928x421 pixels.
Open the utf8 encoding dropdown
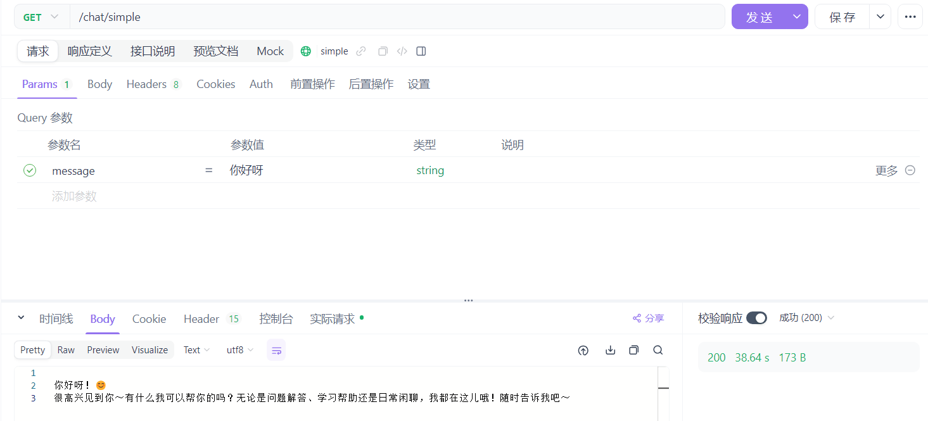pos(239,349)
